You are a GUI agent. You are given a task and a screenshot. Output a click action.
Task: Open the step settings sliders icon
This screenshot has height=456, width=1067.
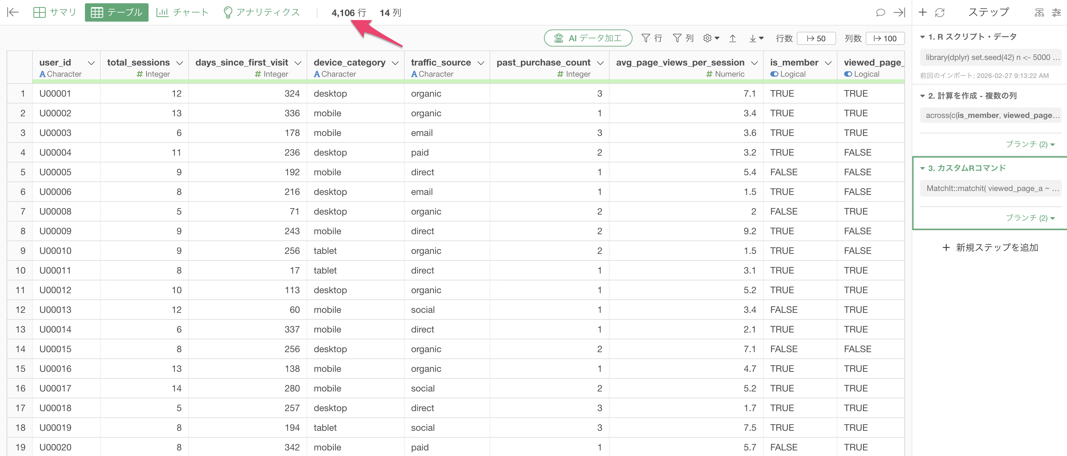click(1056, 12)
